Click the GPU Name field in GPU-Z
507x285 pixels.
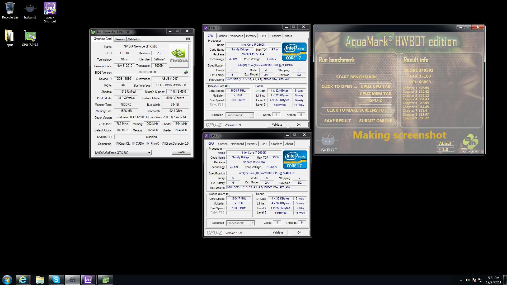click(x=140, y=46)
